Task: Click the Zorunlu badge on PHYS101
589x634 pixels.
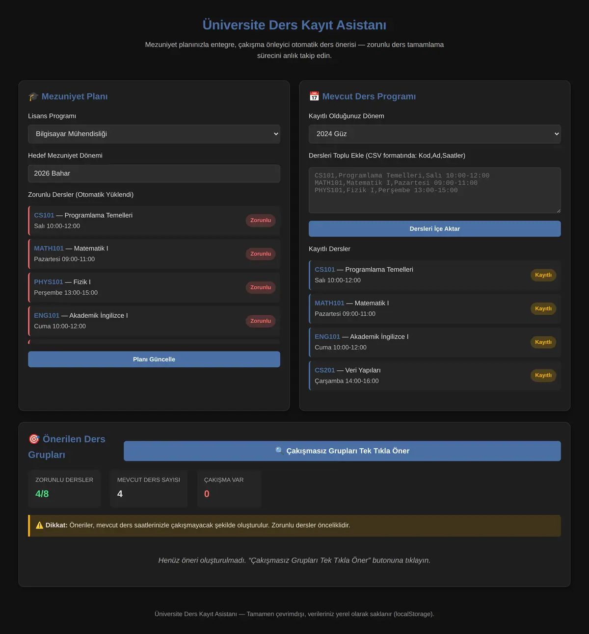Action: (x=261, y=287)
